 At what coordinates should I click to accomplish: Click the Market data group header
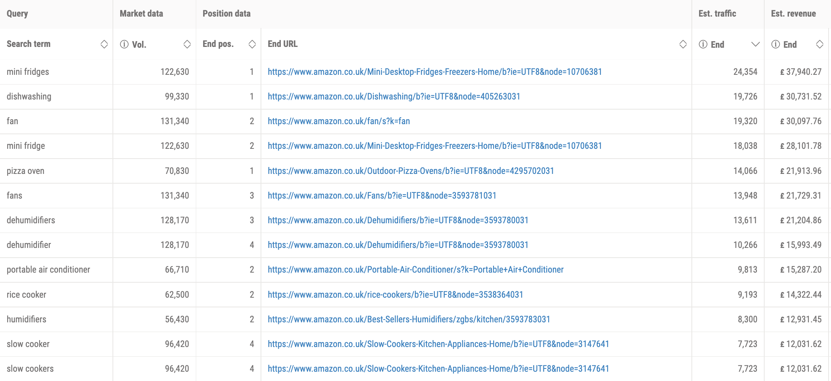142,14
